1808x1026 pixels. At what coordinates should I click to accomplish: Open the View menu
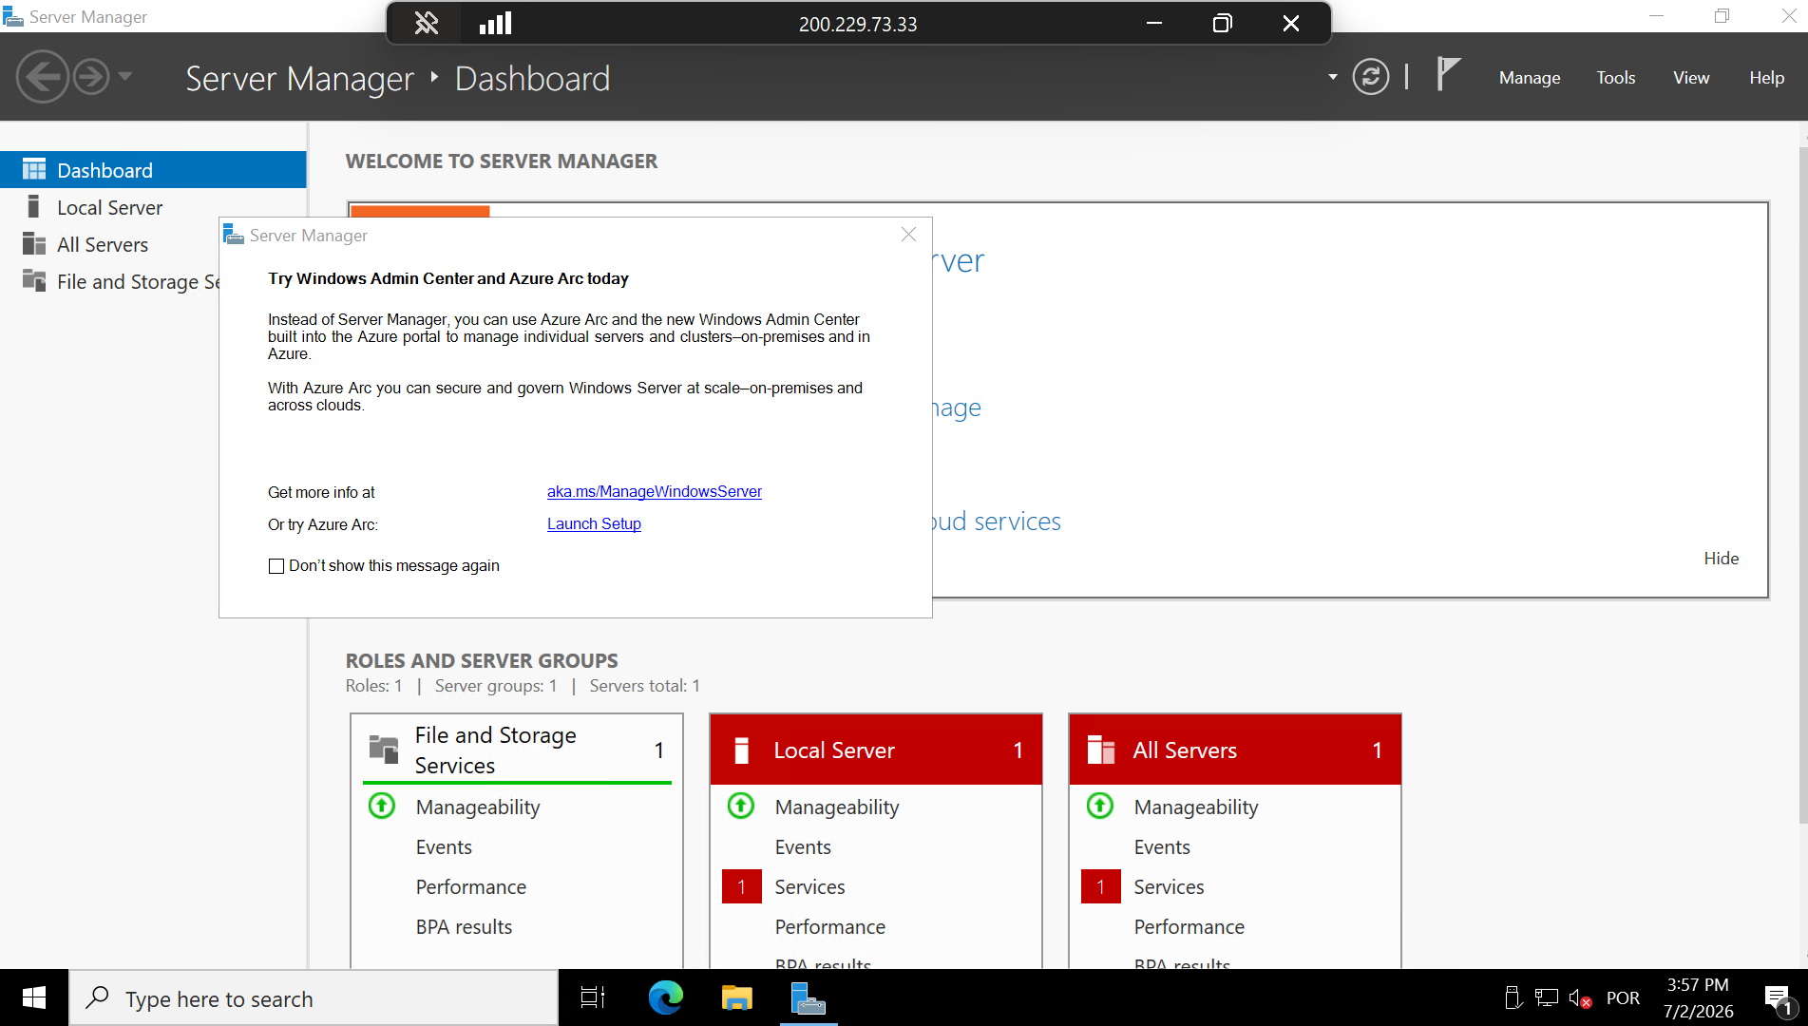pyautogui.click(x=1691, y=78)
